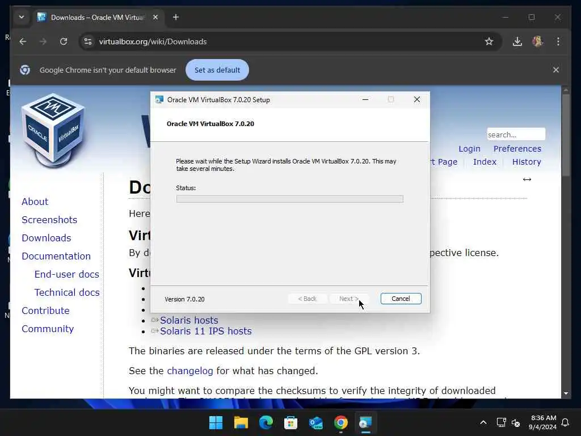Open the changelog link
The height and width of the screenshot is (436, 581).
coord(190,371)
